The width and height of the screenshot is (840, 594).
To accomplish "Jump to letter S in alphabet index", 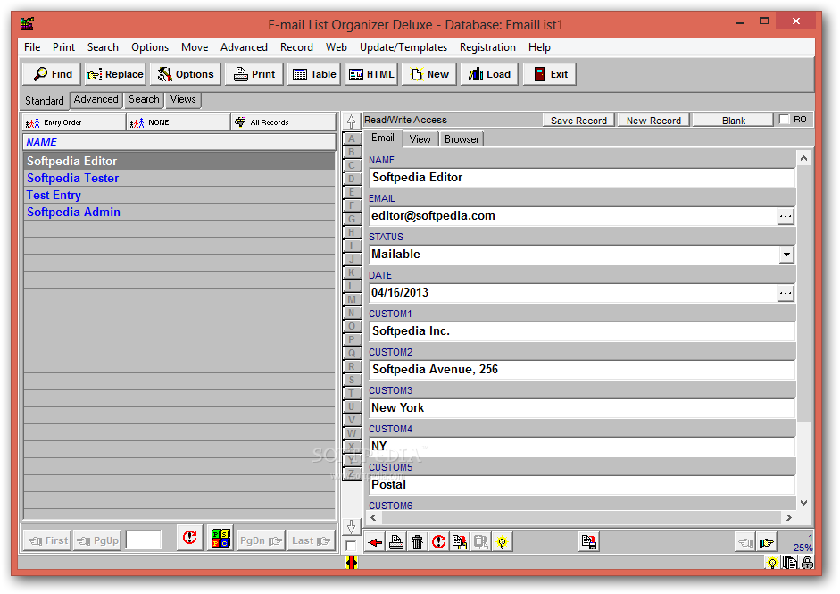I will click(x=352, y=380).
